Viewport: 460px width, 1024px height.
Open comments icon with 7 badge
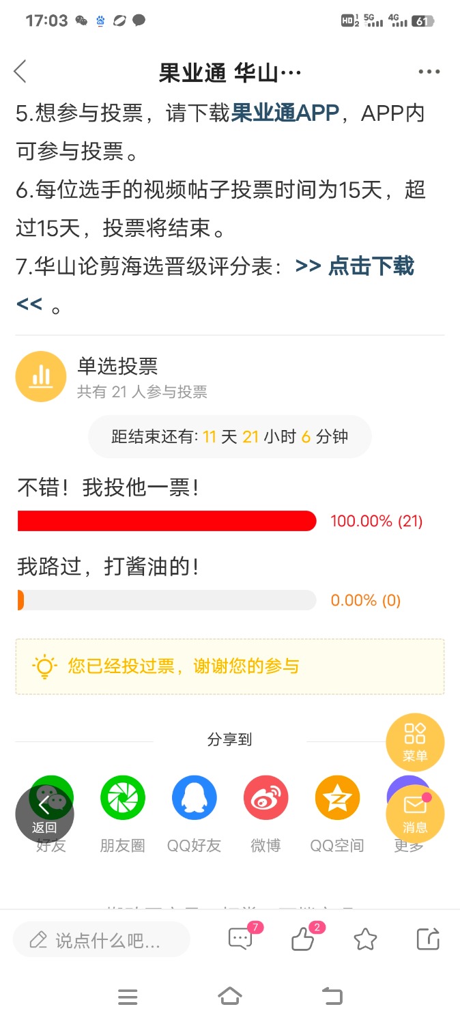tap(242, 939)
